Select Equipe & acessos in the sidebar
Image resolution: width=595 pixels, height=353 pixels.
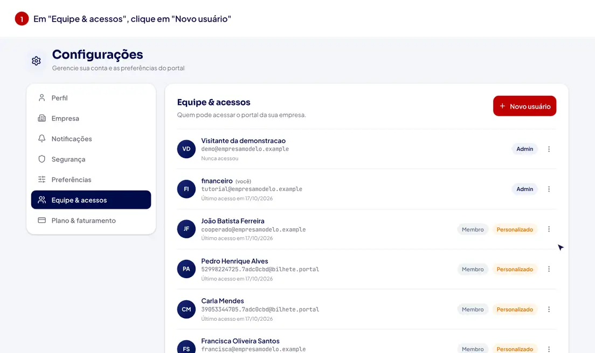point(91,200)
